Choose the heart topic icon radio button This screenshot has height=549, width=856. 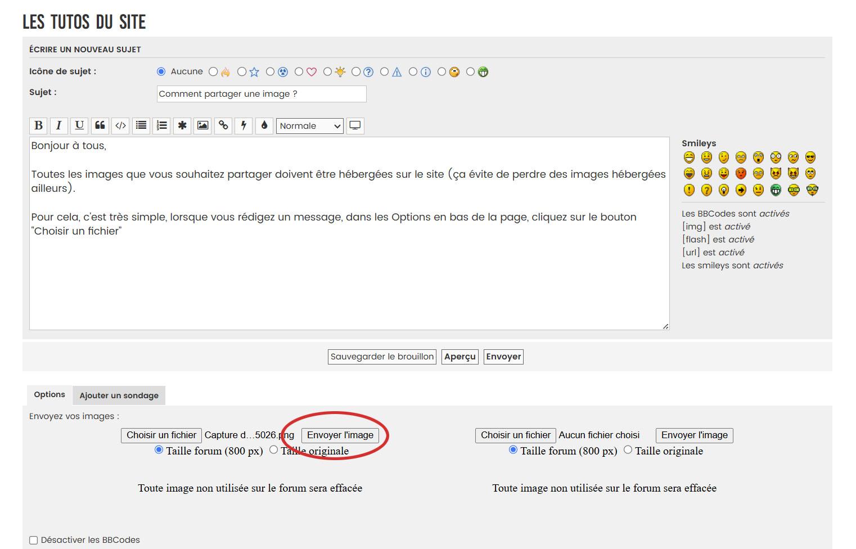point(299,71)
